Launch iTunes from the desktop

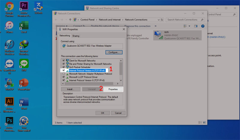[9, 27]
